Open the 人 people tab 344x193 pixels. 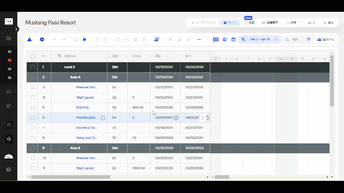tap(312, 23)
